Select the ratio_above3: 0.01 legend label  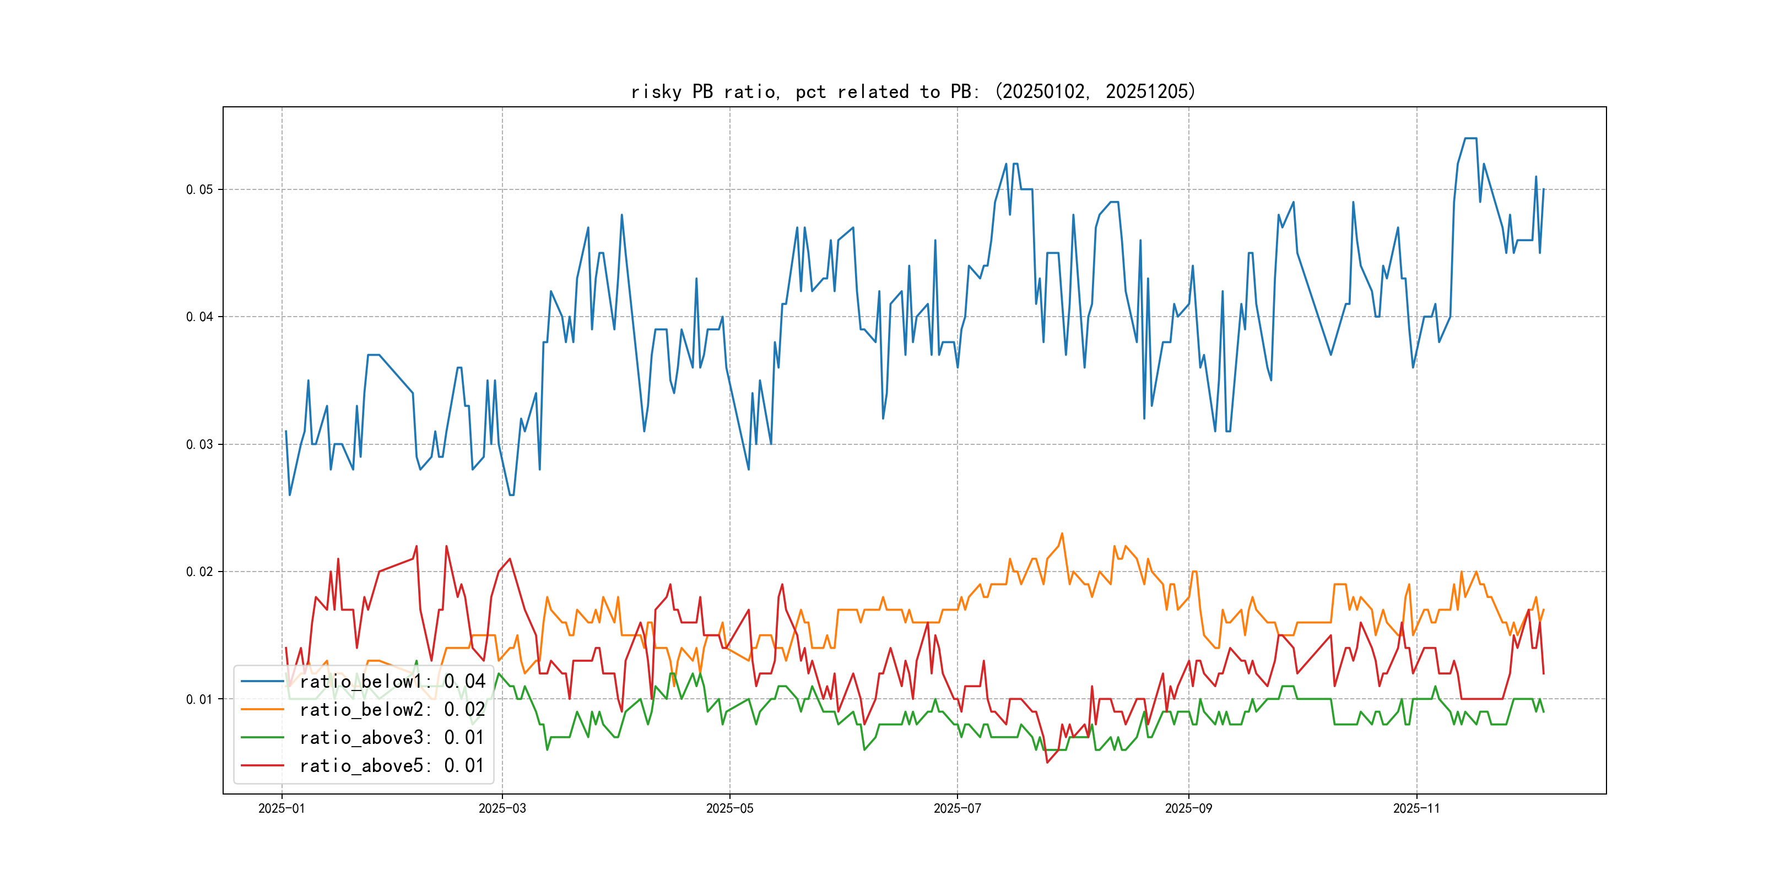coord(392,738)
